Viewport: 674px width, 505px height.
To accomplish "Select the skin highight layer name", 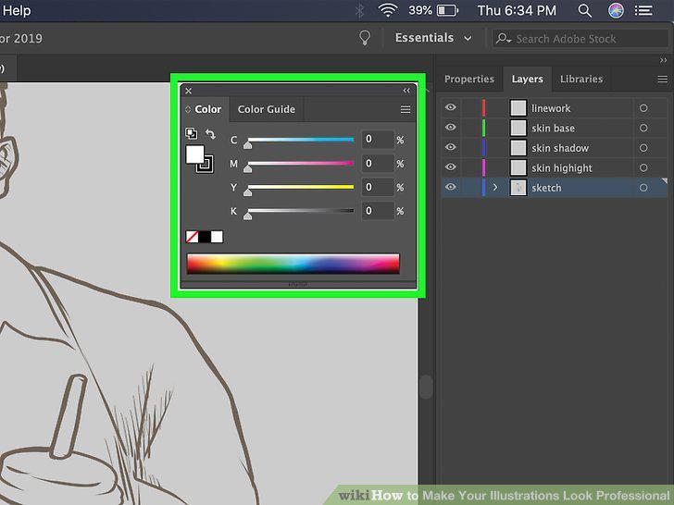I will 561,168.
